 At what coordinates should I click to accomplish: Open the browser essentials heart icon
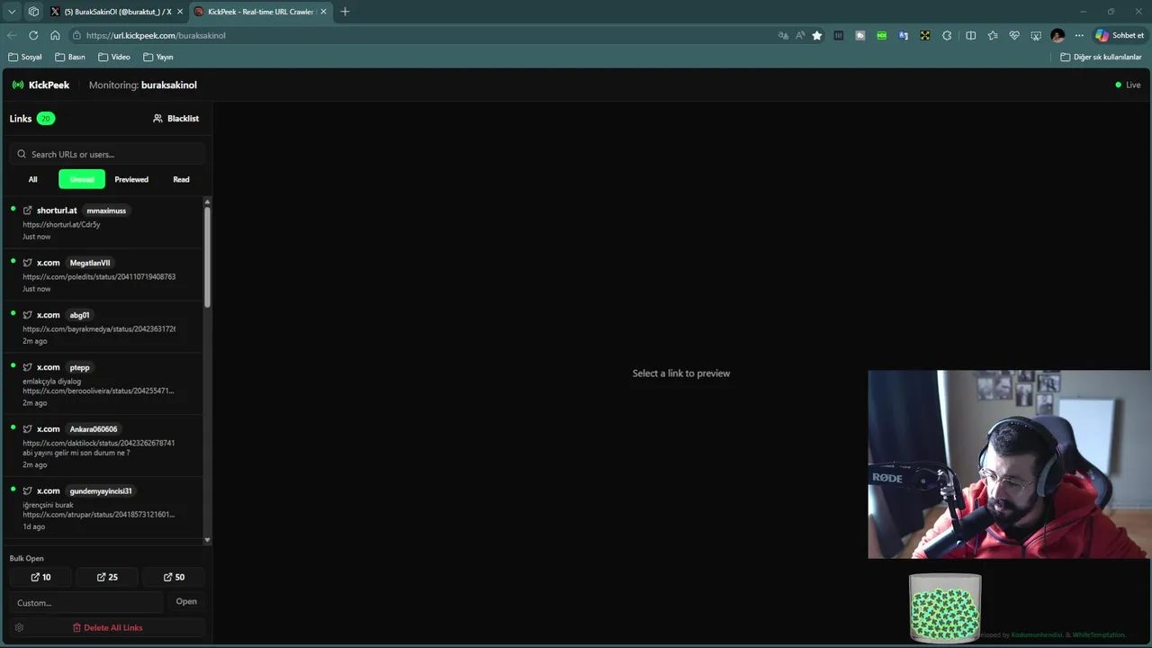[1014, 35]
